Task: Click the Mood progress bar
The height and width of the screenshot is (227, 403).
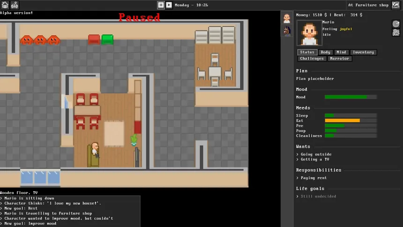Action: coord(351,97)
